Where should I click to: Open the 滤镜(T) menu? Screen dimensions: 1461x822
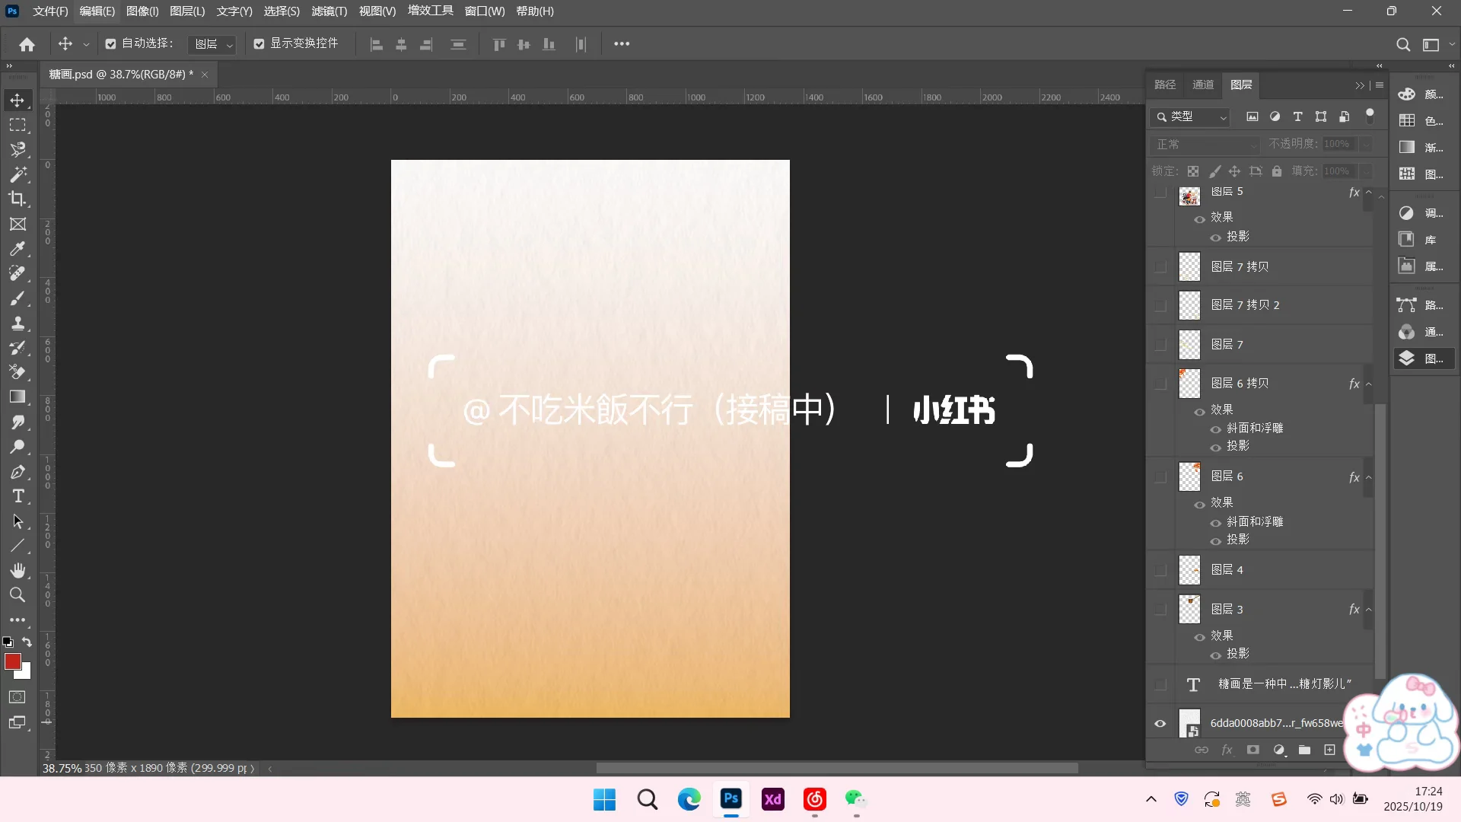(329, 11)
